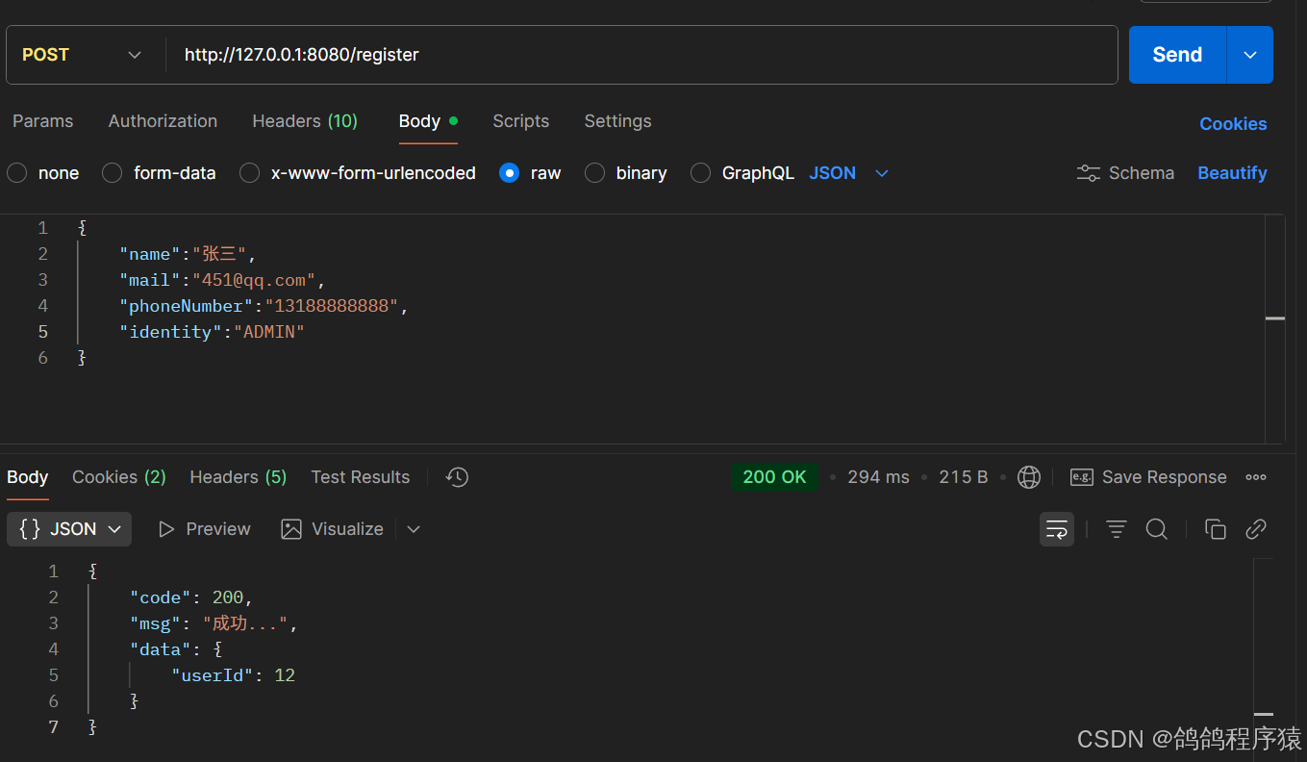This screenshot has height=762, width=1307.
Task: Open the response JSON format dropdown
Action: coord(69,529)
